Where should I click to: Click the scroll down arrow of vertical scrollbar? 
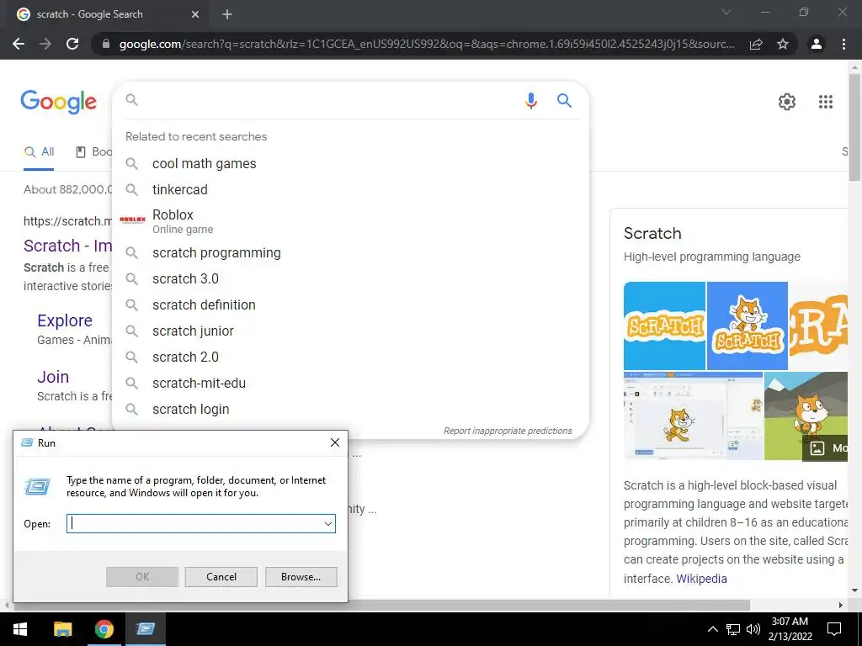point(855,590)
